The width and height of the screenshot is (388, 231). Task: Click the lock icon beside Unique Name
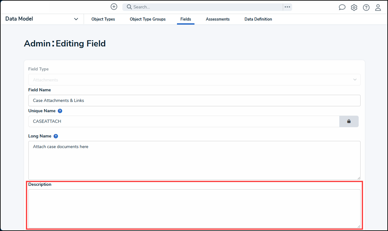(x=349, y=121)
